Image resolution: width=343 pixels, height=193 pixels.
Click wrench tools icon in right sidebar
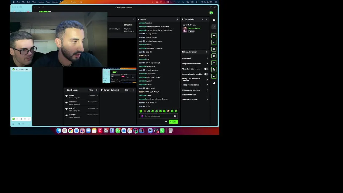[214, 76]
